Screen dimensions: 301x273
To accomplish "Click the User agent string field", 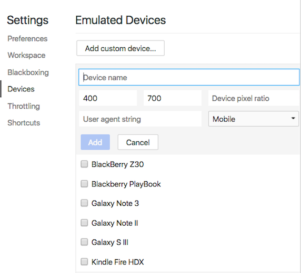I will click(140, 119).
